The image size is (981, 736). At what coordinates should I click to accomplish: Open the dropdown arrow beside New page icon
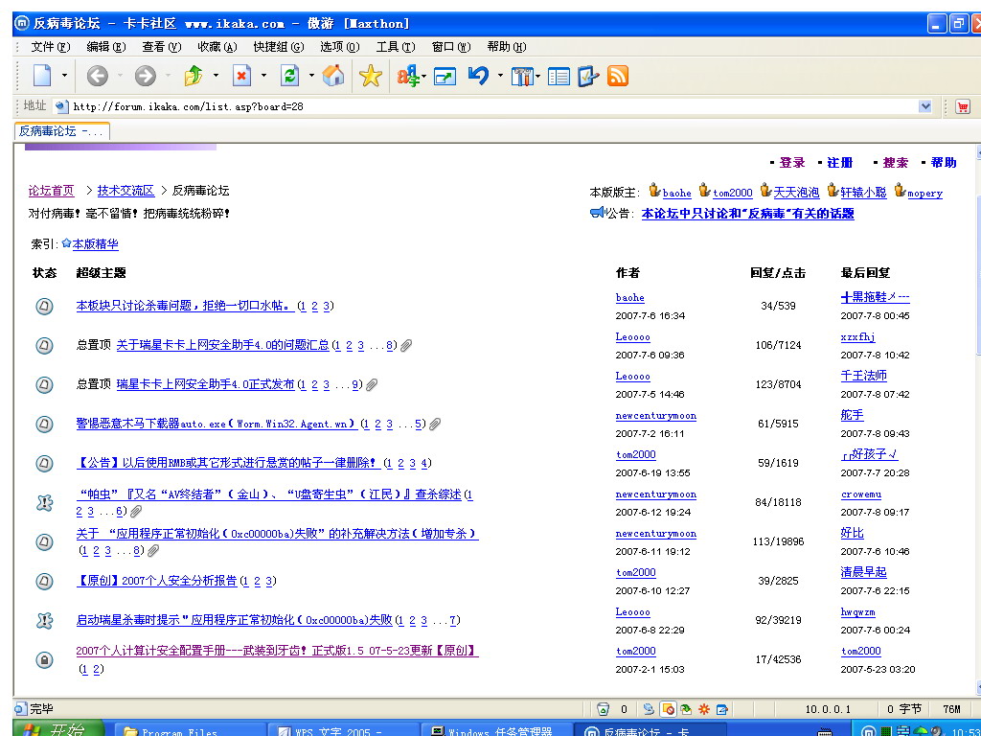(x=65, y=76)
